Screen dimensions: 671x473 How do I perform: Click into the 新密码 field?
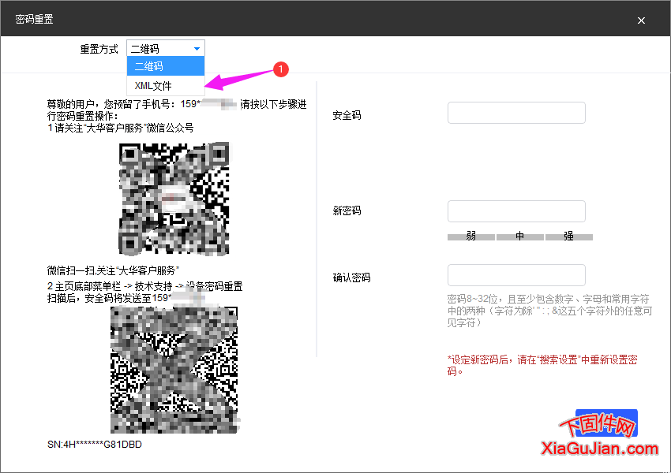coord(516,211)
